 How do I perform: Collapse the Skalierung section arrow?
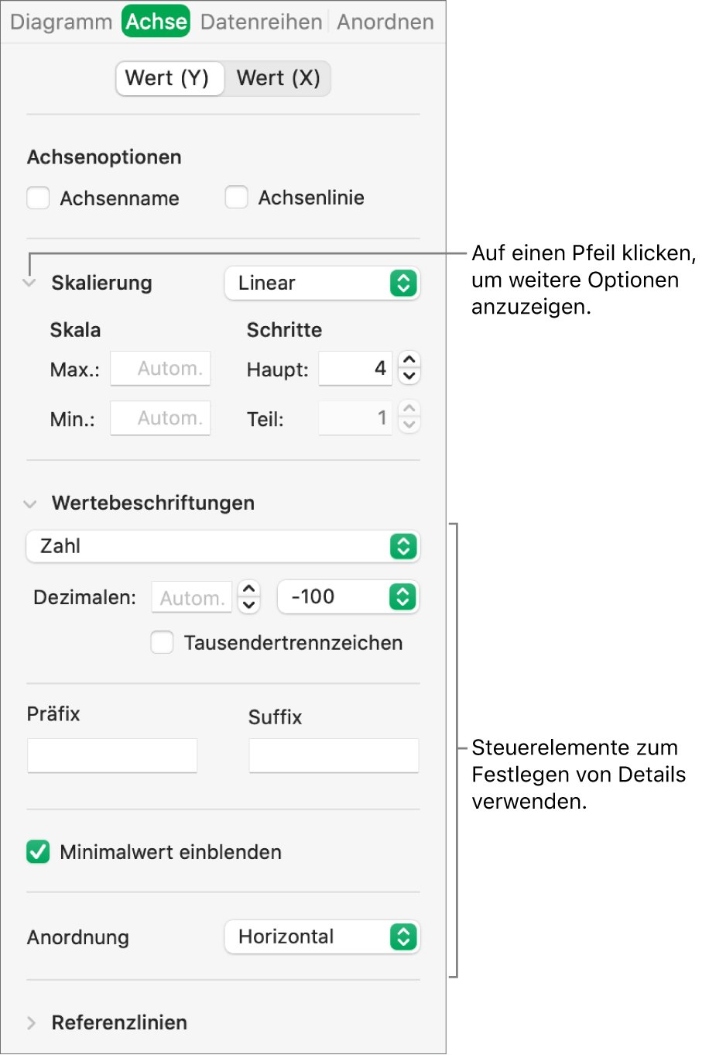click(29, 284)
